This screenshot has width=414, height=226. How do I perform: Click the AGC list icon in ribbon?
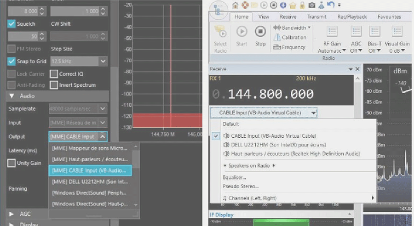click(x=356, y=31)
